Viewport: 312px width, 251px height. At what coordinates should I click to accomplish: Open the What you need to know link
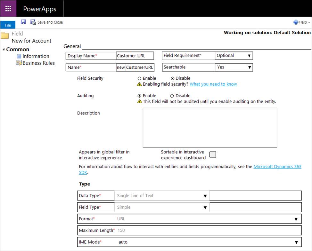[x=213, y=84]
